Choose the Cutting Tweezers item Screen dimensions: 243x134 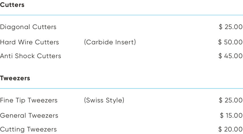tap(28, 129)
